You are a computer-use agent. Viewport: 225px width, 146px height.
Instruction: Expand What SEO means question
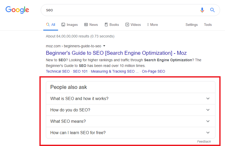pos(131,121)
